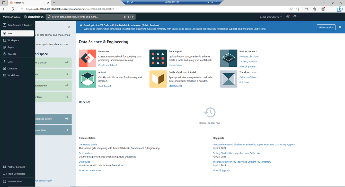The image size is (345, 187).
Task: Click the gift box icon in header
Action: pos(288,17)
